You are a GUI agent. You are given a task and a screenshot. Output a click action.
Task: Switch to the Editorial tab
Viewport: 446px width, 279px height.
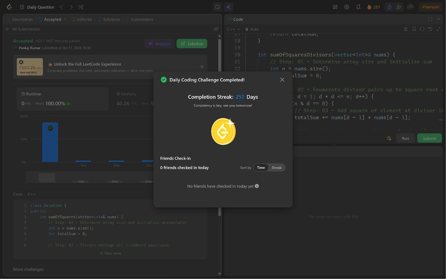click(x=82, y=19)
